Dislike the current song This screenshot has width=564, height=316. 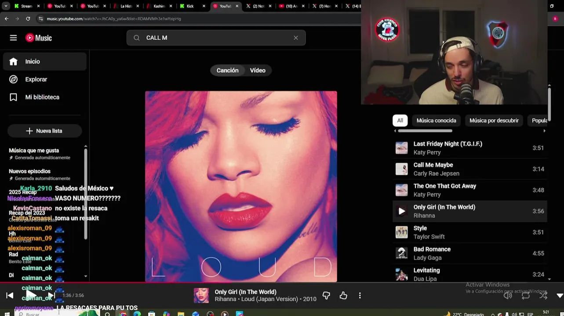pos(326,295)
